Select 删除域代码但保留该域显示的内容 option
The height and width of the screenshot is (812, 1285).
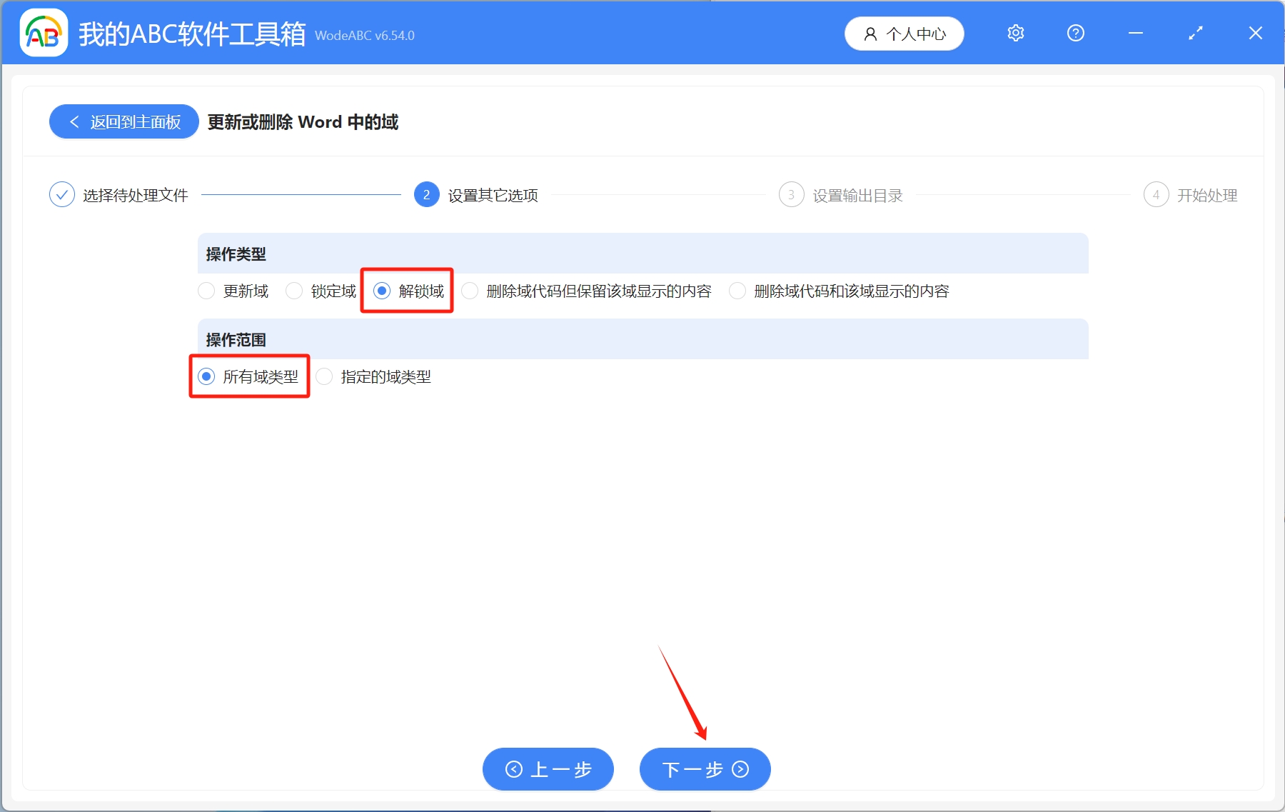(470, 291)
